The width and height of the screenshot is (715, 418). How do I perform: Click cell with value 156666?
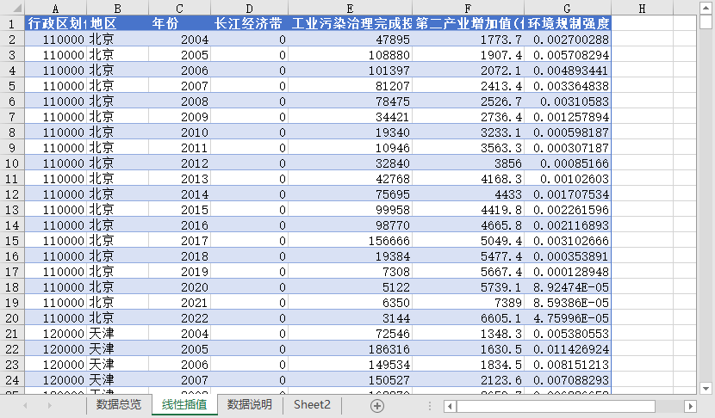point(351,241)
